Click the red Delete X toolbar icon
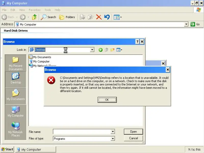 99,17
